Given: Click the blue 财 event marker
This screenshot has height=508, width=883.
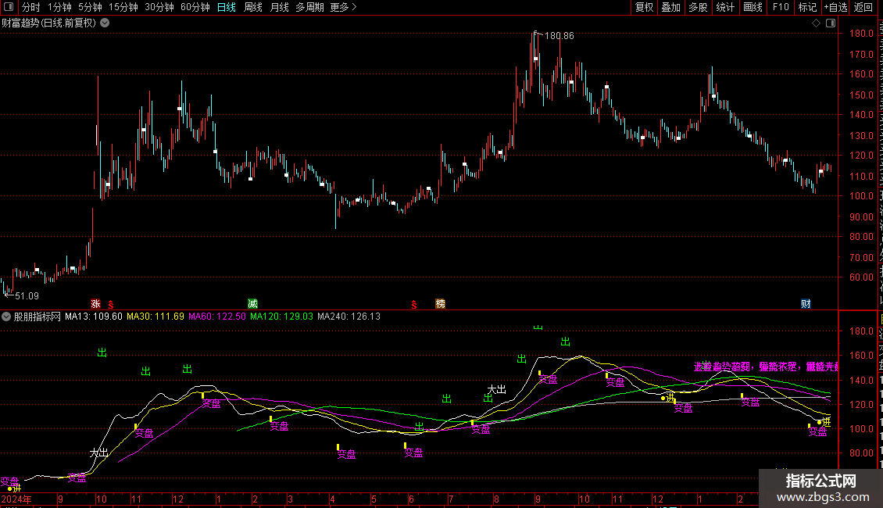Looking at the screenshot, I should [x=806, y=304].
